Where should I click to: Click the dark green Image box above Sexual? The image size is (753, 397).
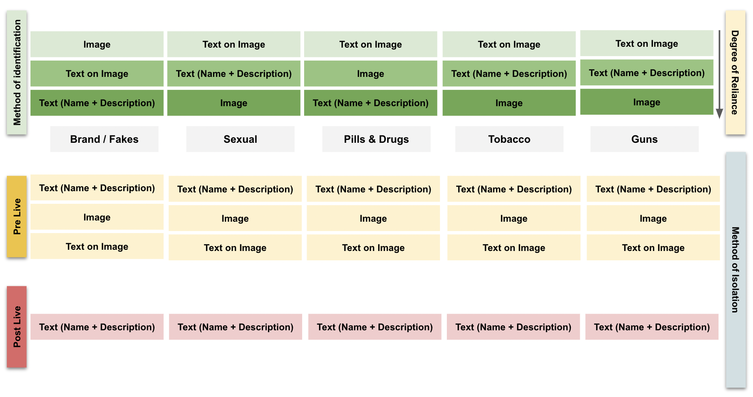(x=233, y=103)
